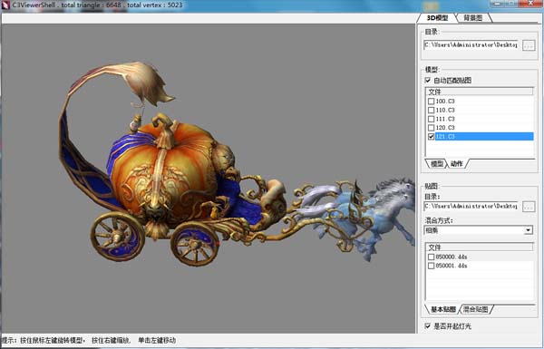Image resolution: width=544 pixels, height=349 pixels.
Task: Switch to the 动作 tab
Action: (x=457, y=163)
